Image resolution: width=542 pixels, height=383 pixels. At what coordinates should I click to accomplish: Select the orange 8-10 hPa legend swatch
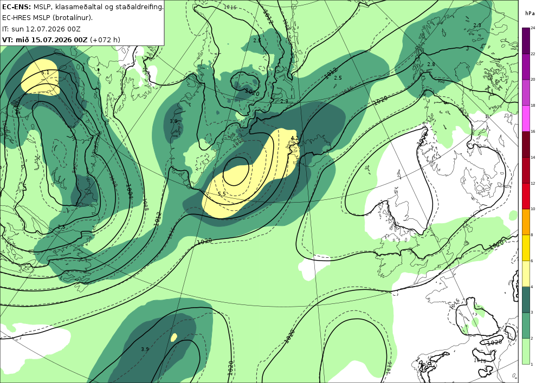coord(526,222)
